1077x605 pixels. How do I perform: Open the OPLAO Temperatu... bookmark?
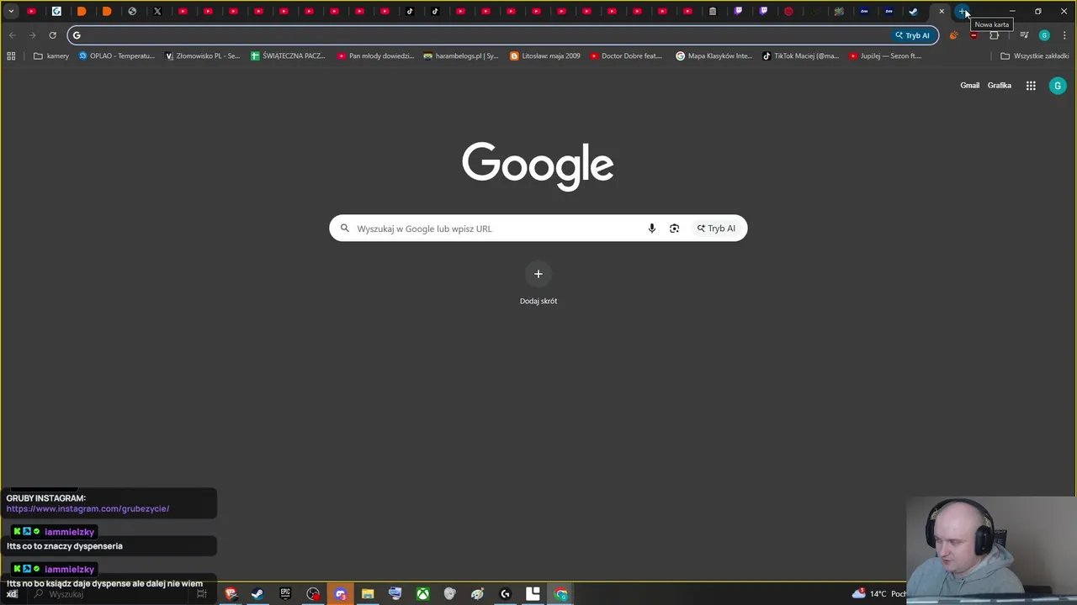coord(116,56)
